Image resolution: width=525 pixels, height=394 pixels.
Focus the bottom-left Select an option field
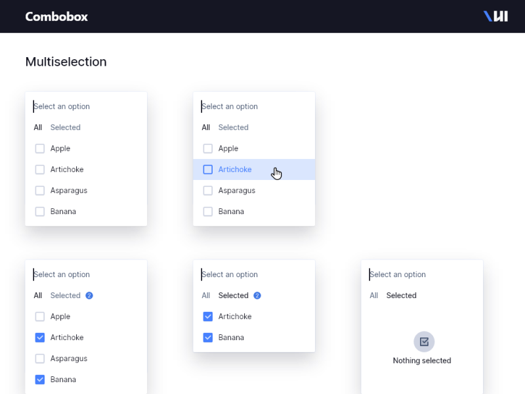pos(86,274)
